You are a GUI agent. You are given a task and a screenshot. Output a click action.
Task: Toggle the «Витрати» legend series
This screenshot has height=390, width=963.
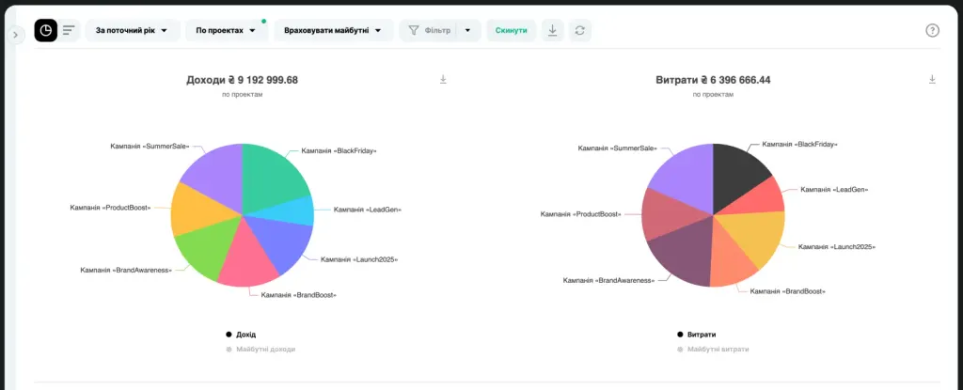point(697,335)
